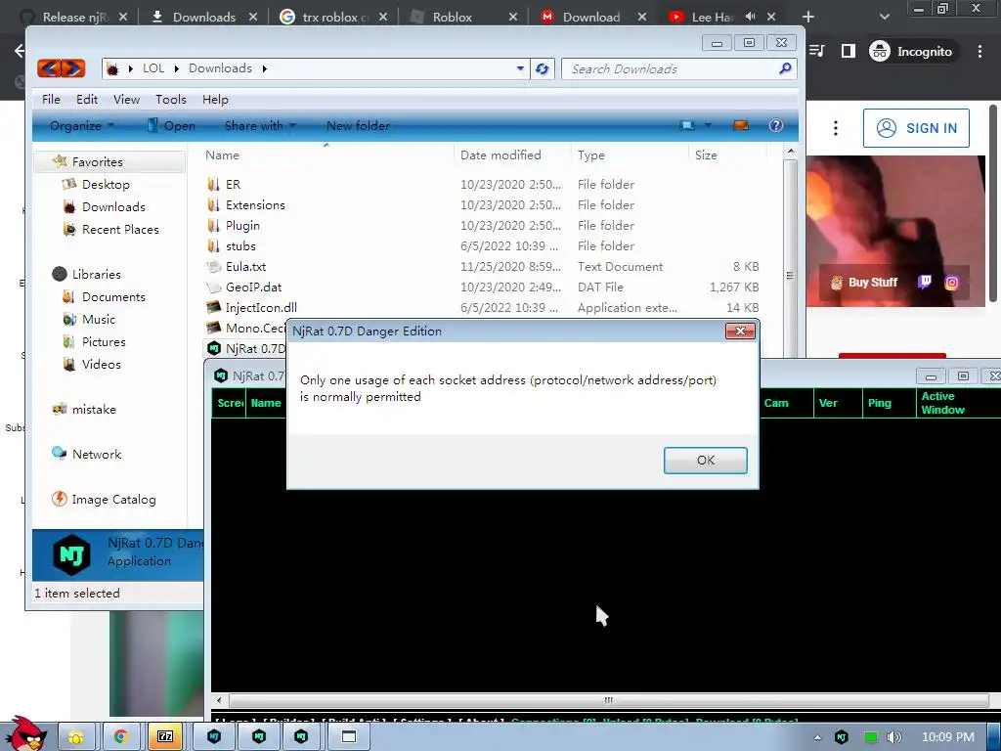This screenshot has width=1001, height=751.
Task: Sort by the Date modified column
Action: pos(500,155)
